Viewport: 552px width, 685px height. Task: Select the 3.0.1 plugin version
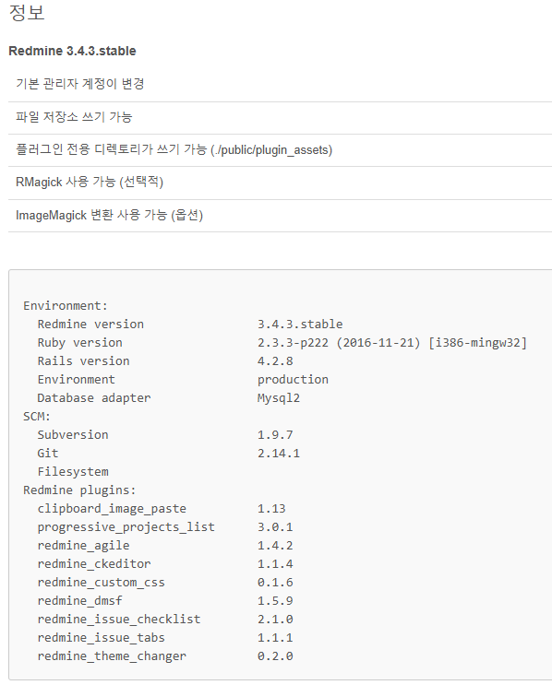(275, 526)
